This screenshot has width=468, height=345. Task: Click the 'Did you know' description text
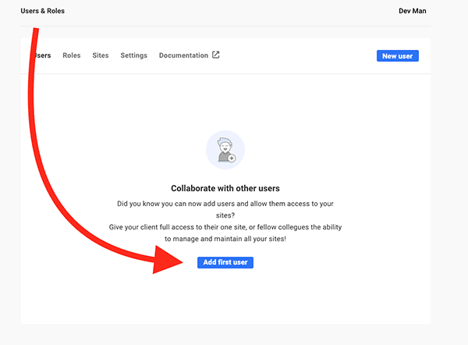point(225,209)
